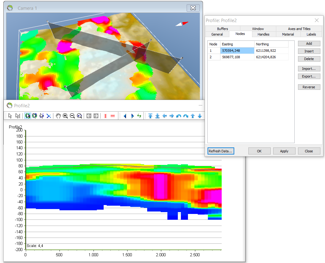Activate the node selection tool
This screenshot has height=263, width=325.
(18, 116)
